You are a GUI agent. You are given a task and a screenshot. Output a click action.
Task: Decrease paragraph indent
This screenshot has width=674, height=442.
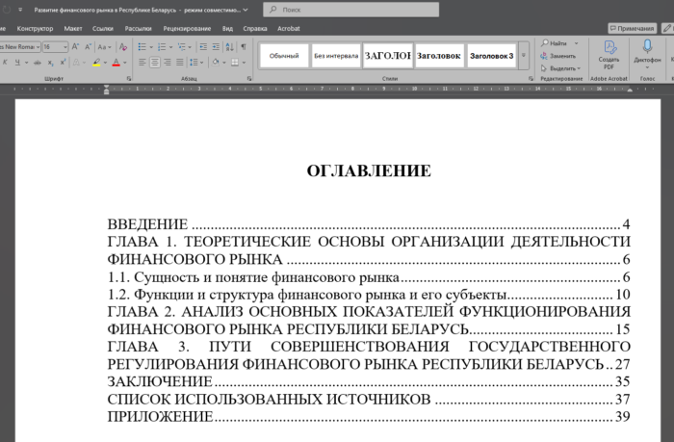(x=203, y=47)
